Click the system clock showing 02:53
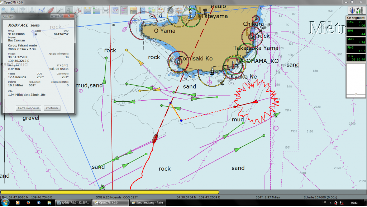The height and width of the screenshot is (207, 367). pos(354,203)
